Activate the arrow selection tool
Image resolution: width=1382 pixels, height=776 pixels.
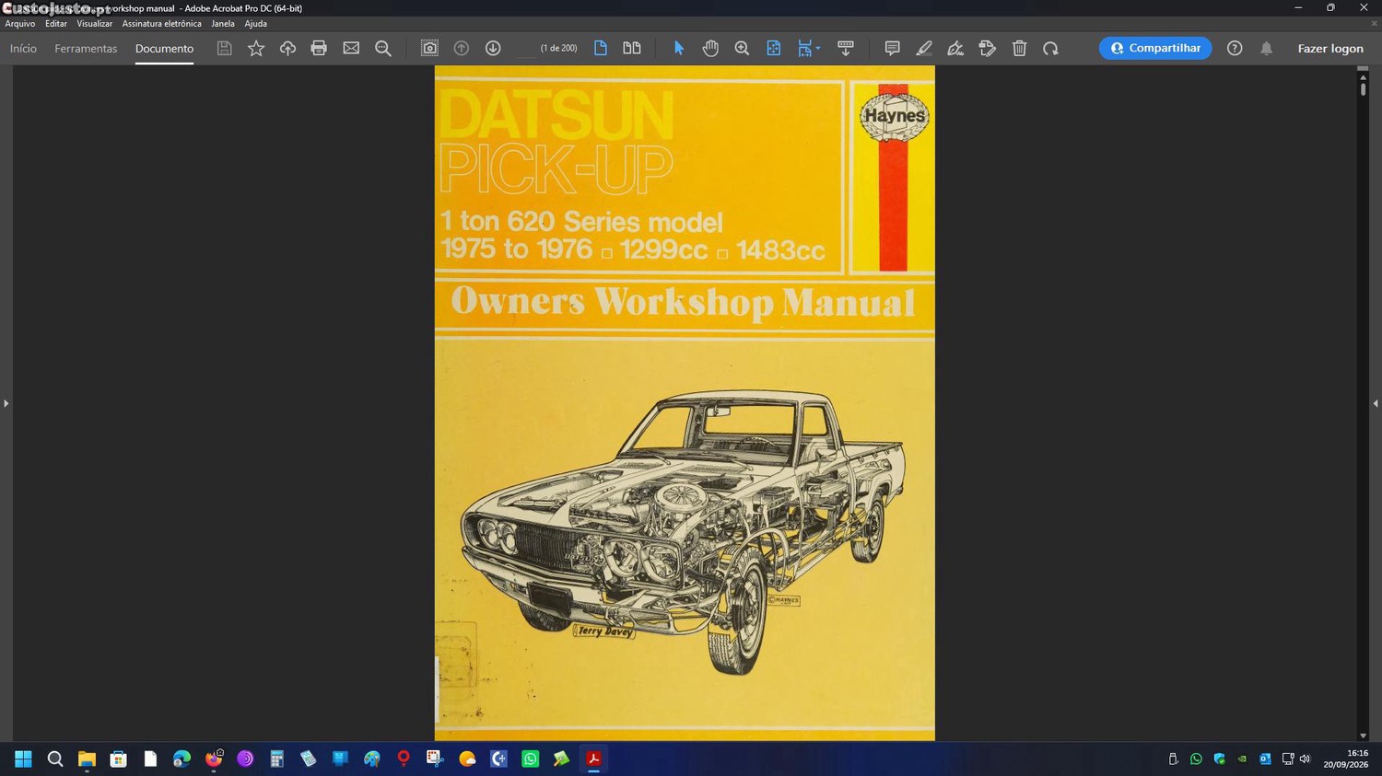coord(679,48)
